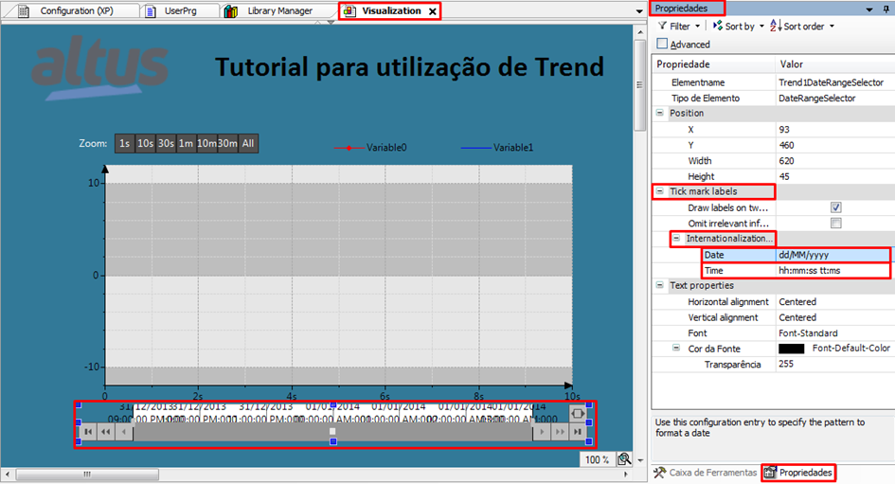Click the jump-to-end button in date range selector

click(x=578, y=432)
